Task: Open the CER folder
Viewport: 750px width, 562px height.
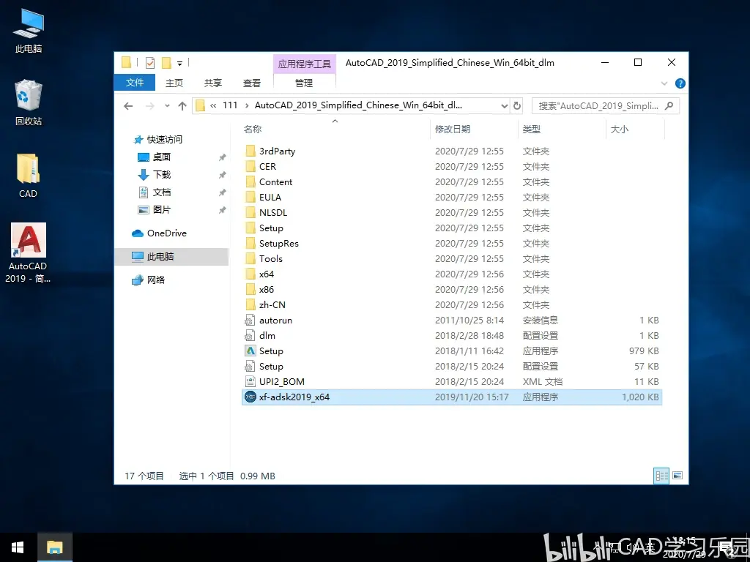Action: click(x=267, y=166)
